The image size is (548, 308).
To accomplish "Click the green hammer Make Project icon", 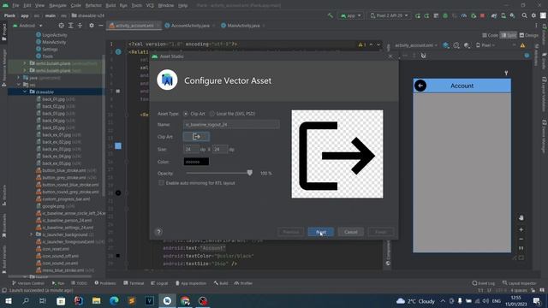I will click(330, 15).
